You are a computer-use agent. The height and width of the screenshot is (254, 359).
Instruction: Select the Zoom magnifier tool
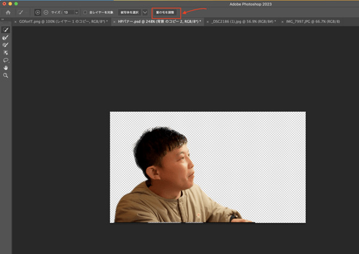pos(5,75)
